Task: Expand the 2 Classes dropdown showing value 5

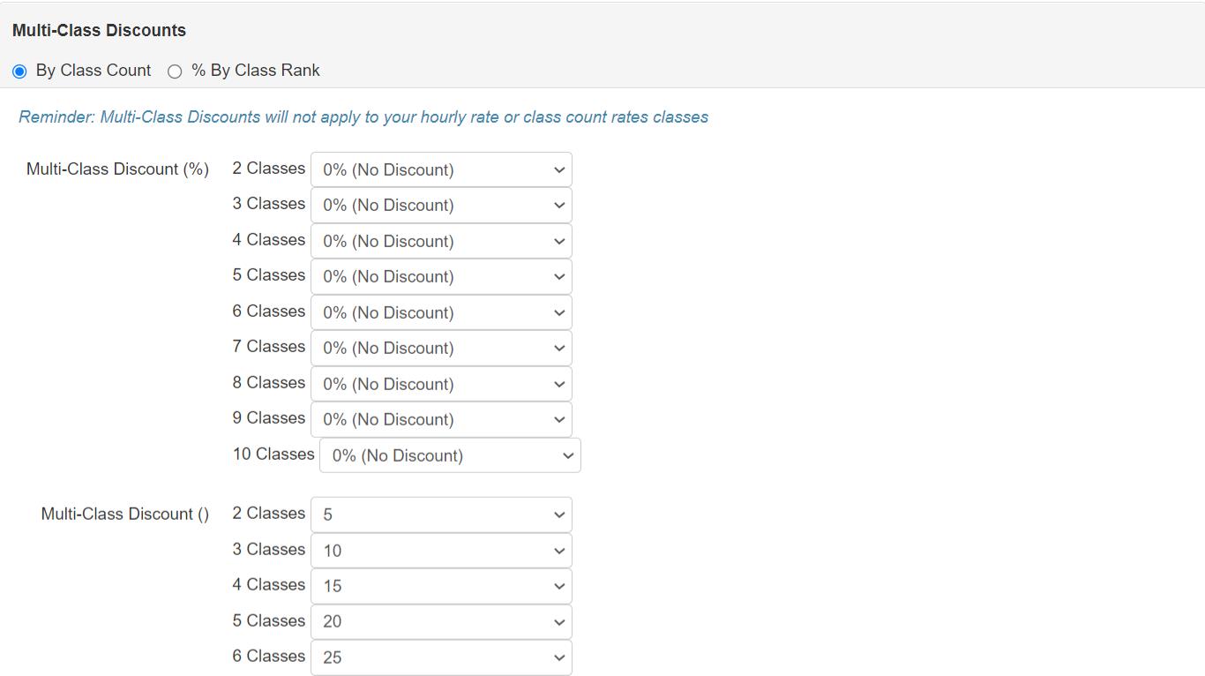Action: click(441, 515)
